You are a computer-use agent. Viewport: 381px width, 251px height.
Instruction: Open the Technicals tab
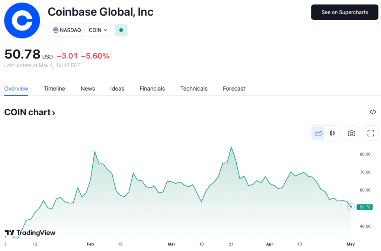[x=193, y=89]
